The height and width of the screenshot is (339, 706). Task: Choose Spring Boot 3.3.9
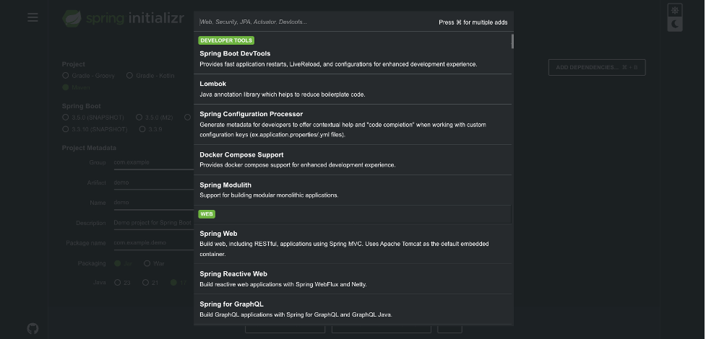coord(151,129)
